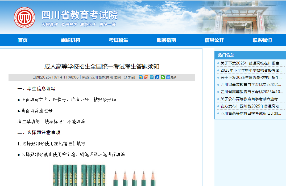This screenshot has height=186, width=286.
Task: Click the Tencent Weibo share icon
Action: click(x=152, y=77)
